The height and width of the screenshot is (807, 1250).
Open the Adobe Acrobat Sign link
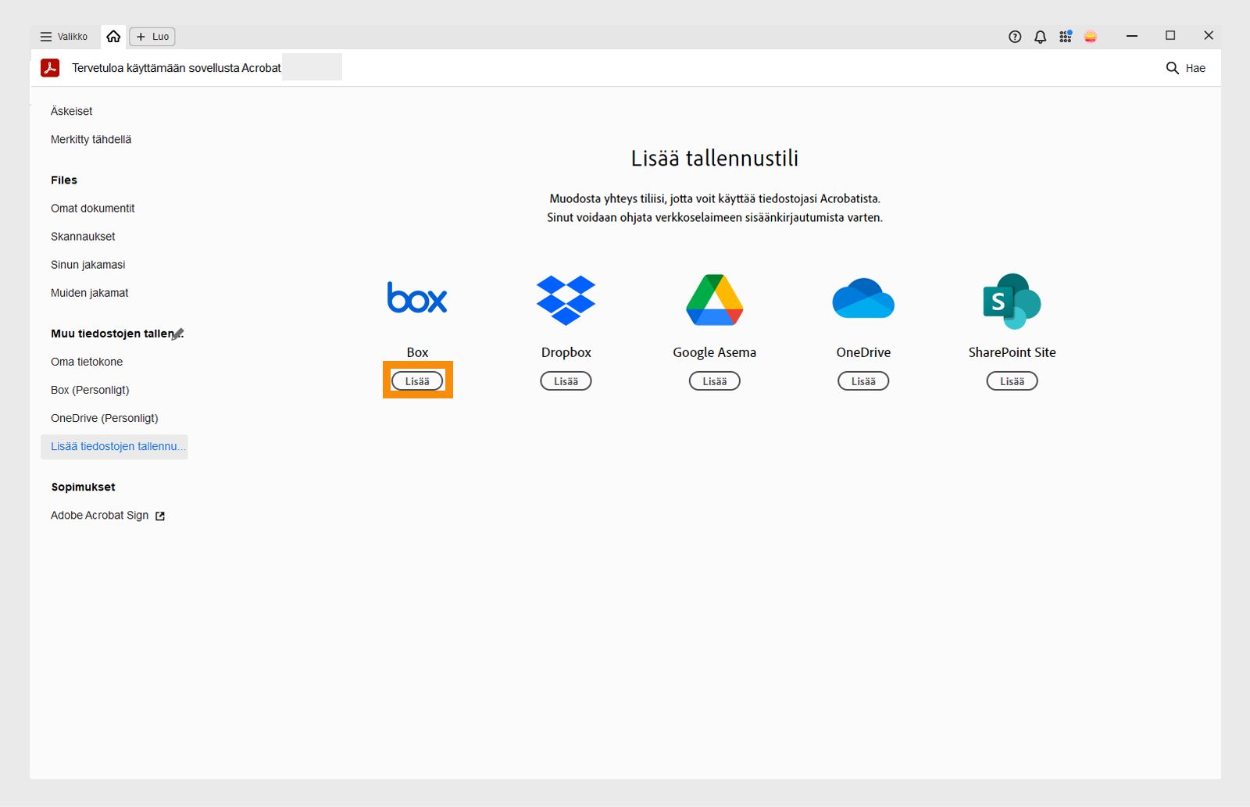(100, 516)
